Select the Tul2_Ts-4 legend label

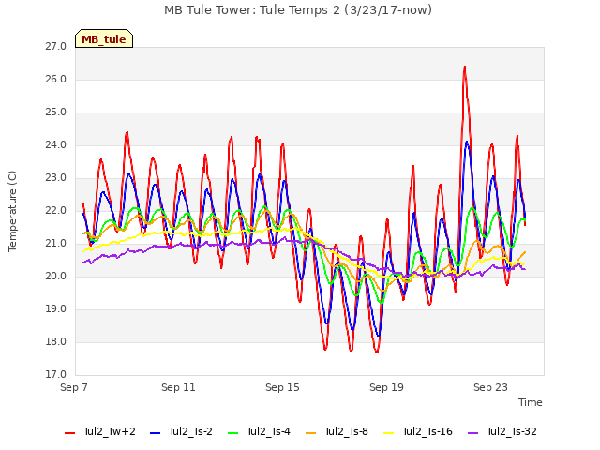pos(268,431)
